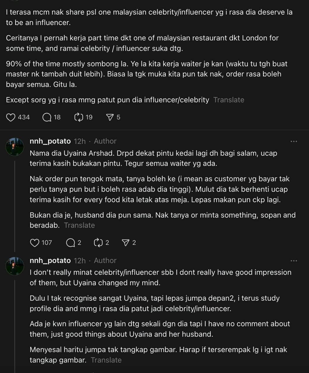Screen dimensions: 309x373
Task: Reply to the Uyaina Arshad comment
Action: (71, 243)
